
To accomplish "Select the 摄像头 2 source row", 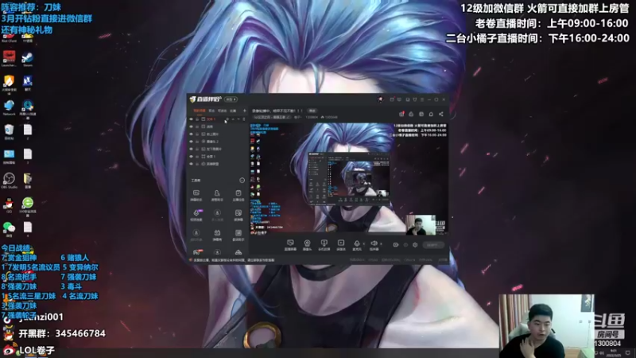I will coord(218,142).
